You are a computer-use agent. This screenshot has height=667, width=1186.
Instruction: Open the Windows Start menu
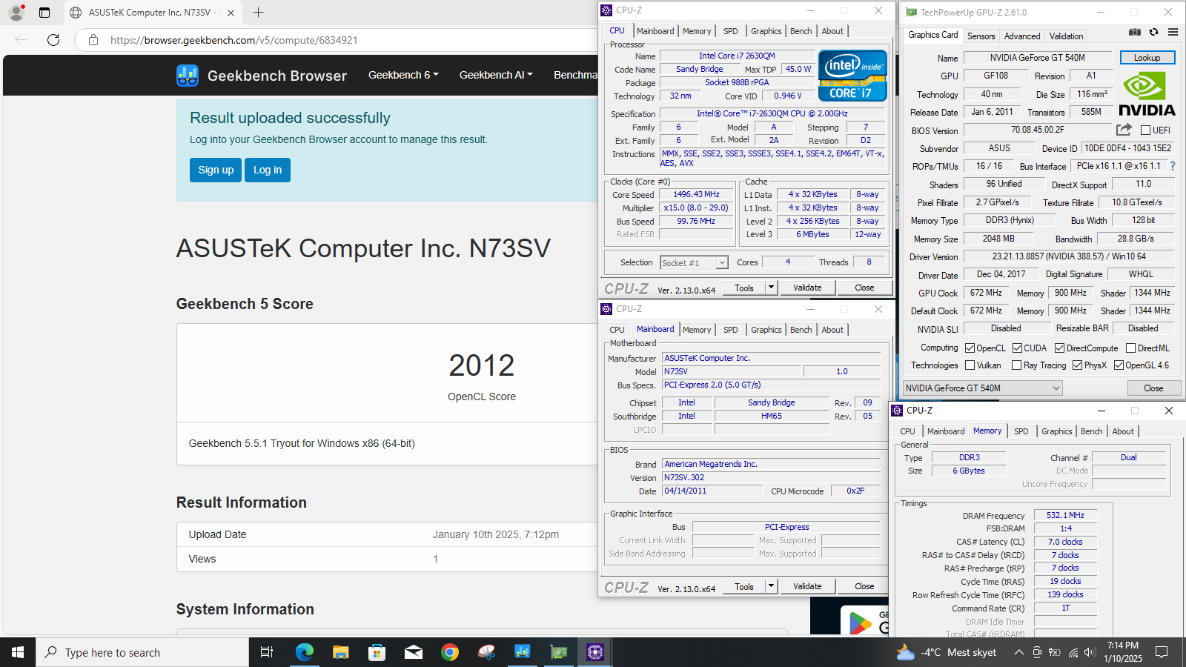[x=18, y=652]
